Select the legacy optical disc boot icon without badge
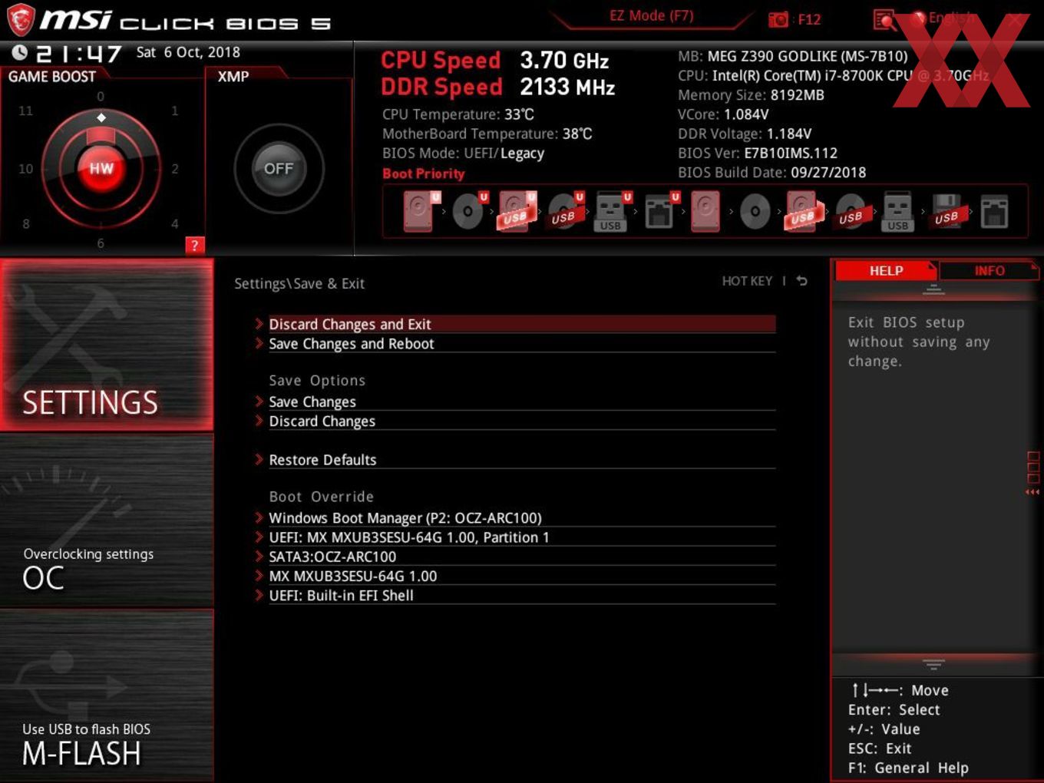This screenshot has height=783, width=1044. click(755, 211)
